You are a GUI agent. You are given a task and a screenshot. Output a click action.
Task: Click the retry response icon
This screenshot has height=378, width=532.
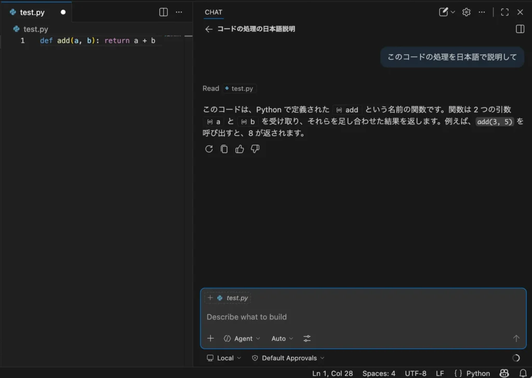(x=209, y=149)
